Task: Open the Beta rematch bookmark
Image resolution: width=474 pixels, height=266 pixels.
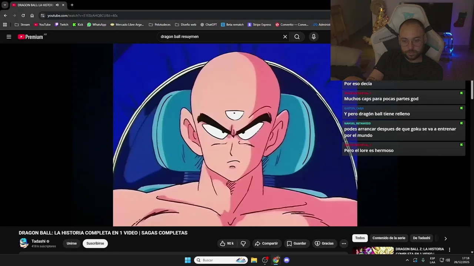Action: 232,25
